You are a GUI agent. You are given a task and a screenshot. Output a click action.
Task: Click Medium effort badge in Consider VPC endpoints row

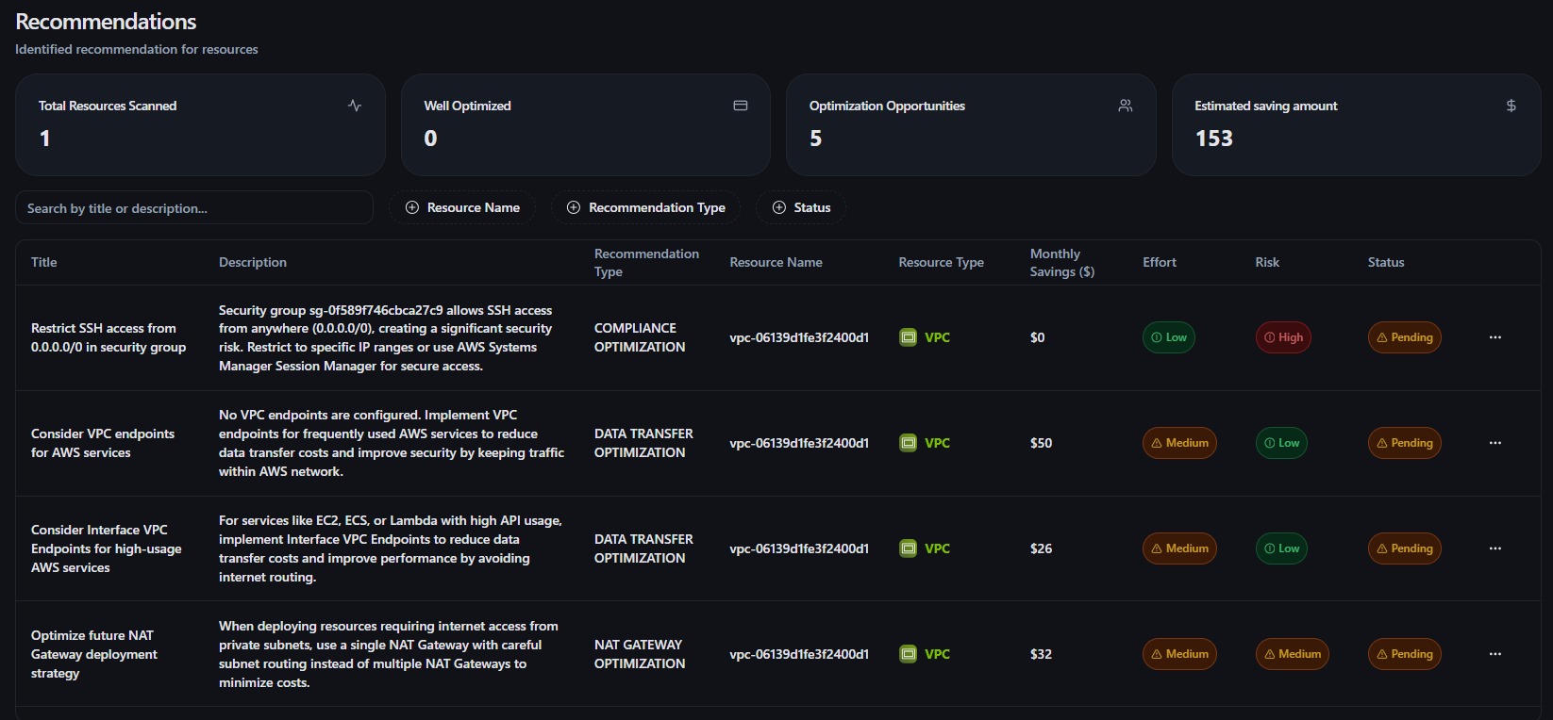pos(1179,443)
